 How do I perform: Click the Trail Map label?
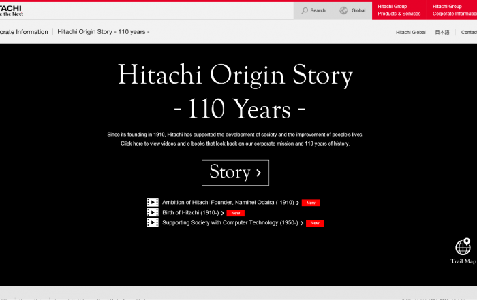(463, 261)
